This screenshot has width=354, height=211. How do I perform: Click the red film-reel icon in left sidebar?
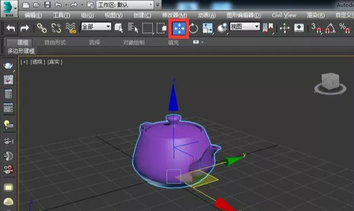pyautogui.click(x=8, y=169)
